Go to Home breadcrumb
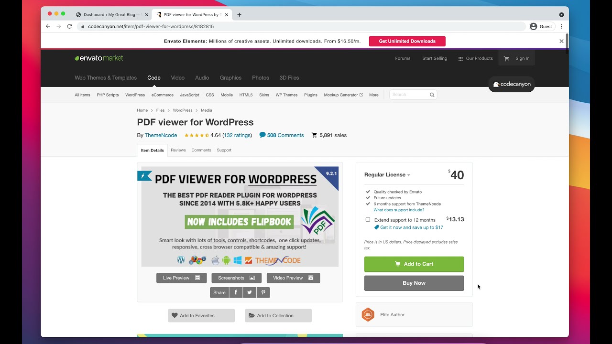The height and width of the screenshot is (344, 612). click(142, 110)
